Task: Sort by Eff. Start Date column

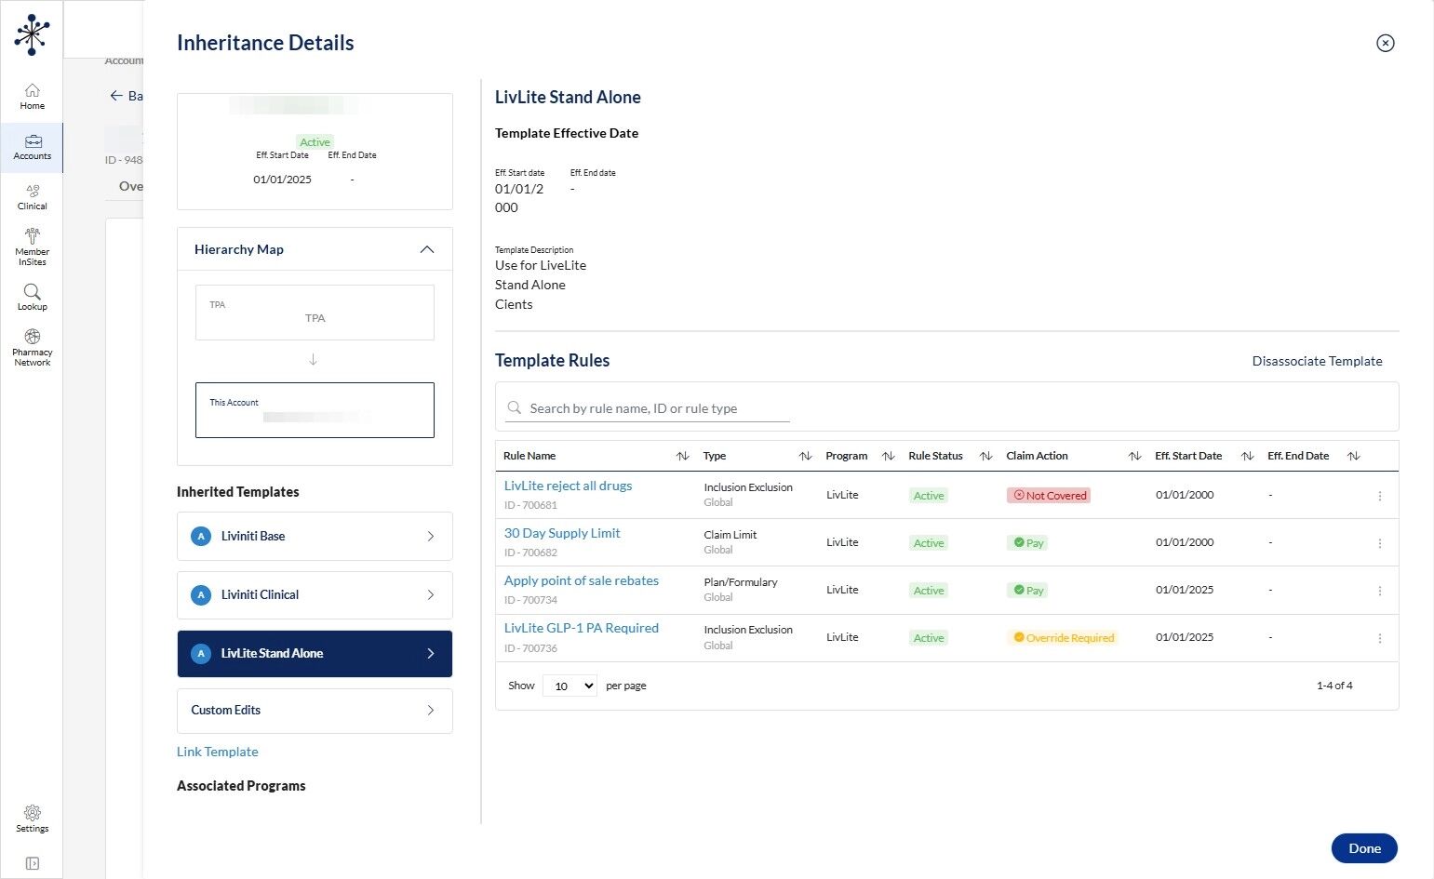Action: [x=1247, y=456]
